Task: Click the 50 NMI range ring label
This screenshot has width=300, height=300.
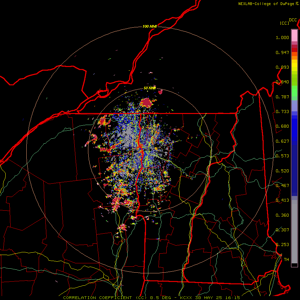Action: (x=150, y=88)
